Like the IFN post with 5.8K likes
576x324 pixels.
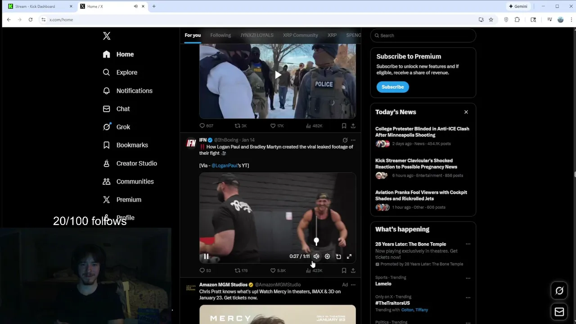click(278, 270)
